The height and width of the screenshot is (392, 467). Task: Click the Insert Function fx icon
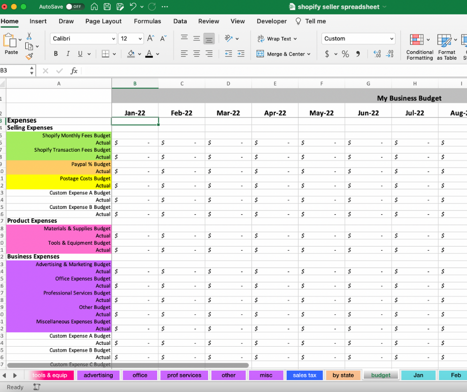[74, 71]
